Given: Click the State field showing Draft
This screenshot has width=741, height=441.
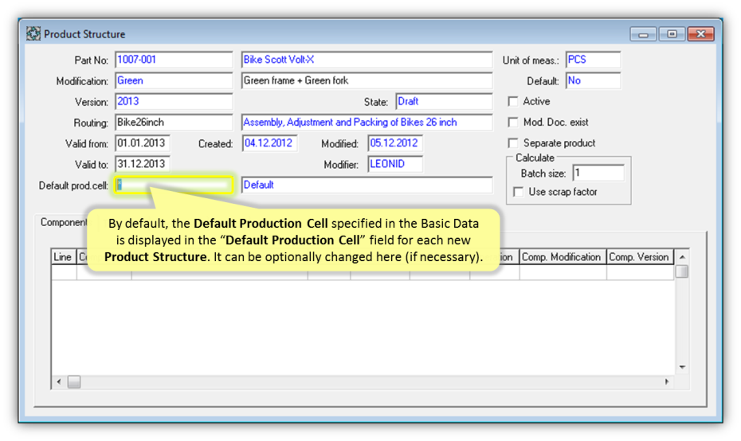Looking at the screenshot, I should click(444, 102).
